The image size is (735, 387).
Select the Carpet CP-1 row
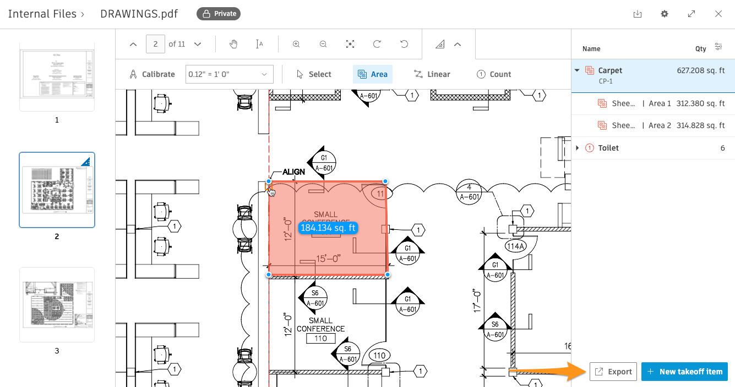(x=653, y=76)
